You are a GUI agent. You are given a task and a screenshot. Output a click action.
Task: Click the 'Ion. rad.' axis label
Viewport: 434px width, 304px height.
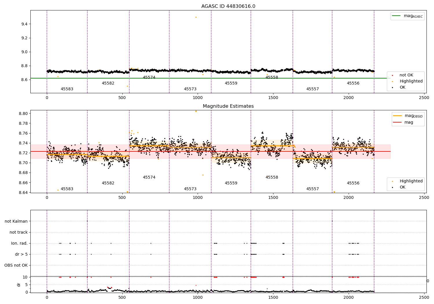[19, 243]
